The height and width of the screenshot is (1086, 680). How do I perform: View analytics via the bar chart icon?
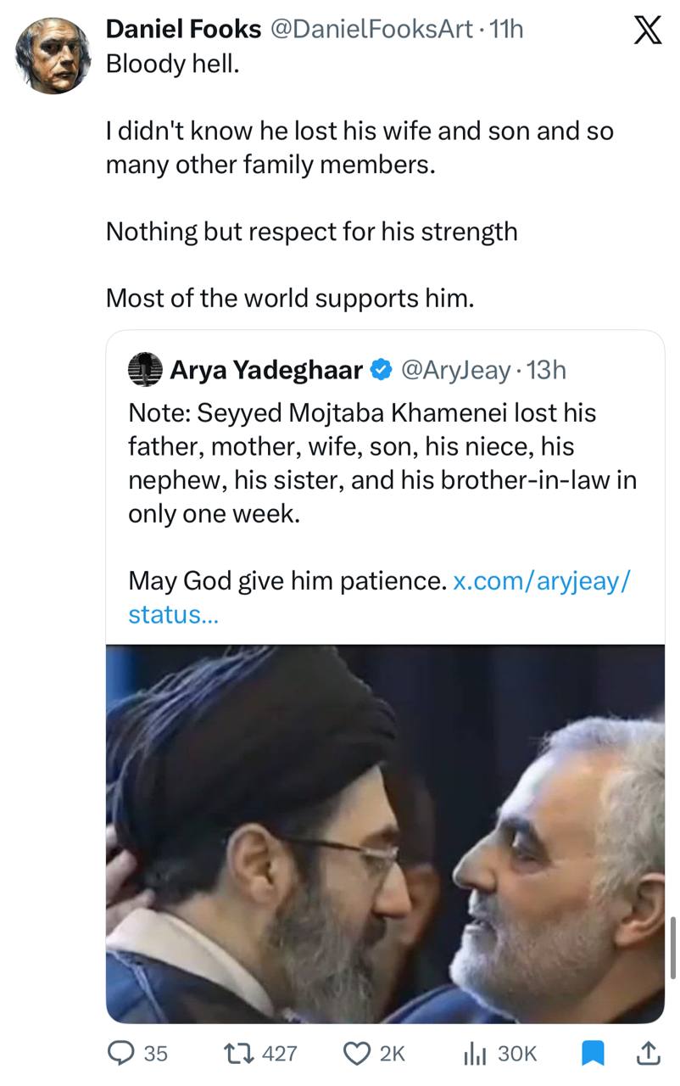(x=473, y=1053)
